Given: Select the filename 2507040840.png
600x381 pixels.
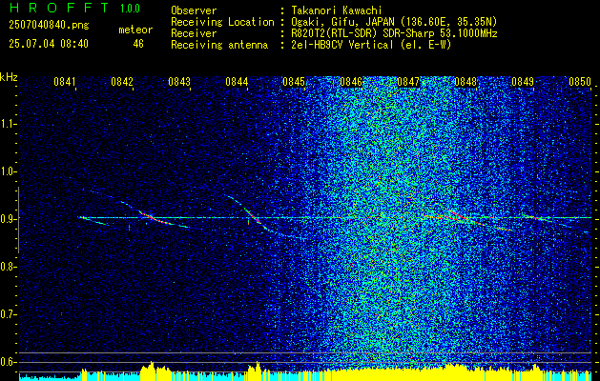Looking at the screenshot, I should [x=49, y=26].
